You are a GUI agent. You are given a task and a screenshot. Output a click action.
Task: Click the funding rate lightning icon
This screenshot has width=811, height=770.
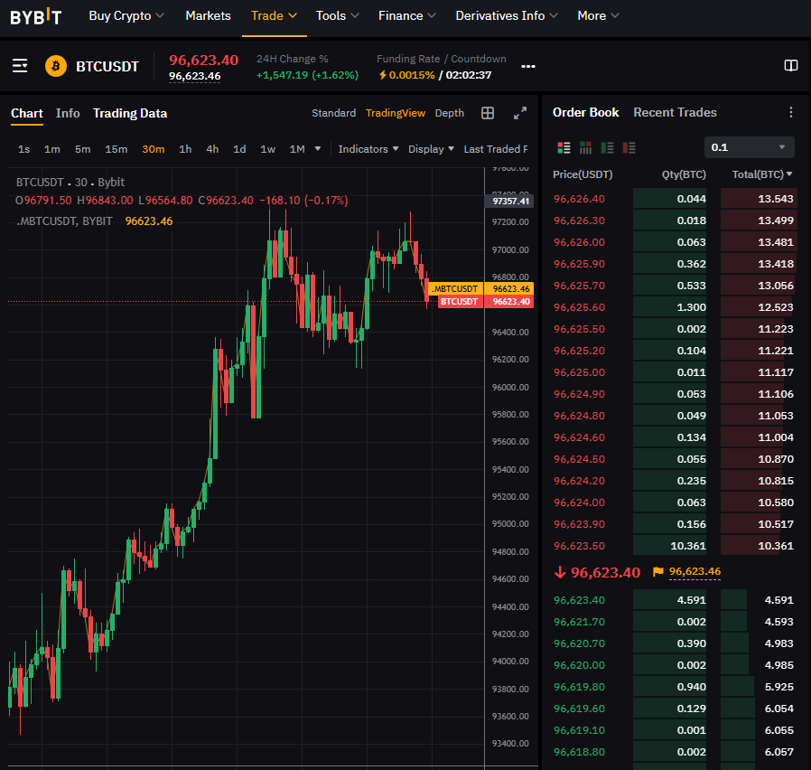click(383, 75)
